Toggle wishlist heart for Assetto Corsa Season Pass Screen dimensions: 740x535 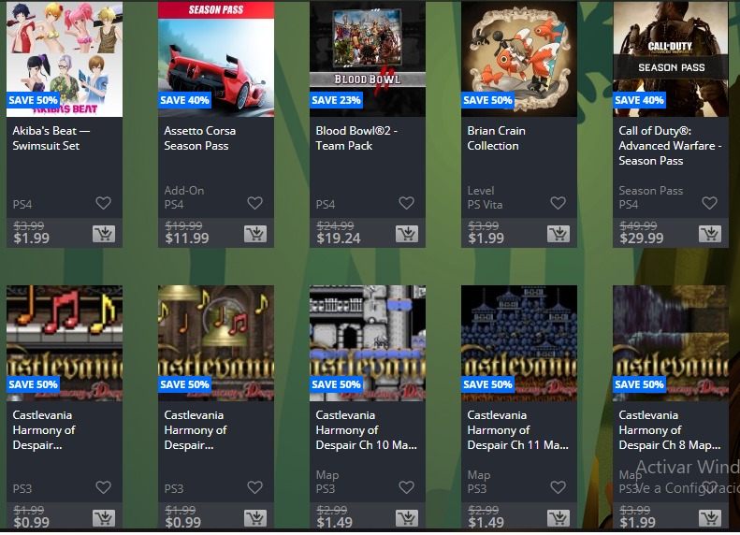coord(254,203)
